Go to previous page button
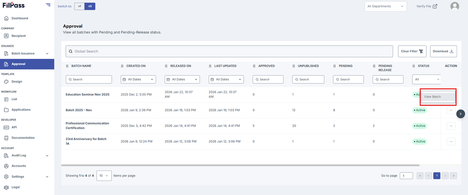Screen dimensions: 468x195 tap(429, 176)
